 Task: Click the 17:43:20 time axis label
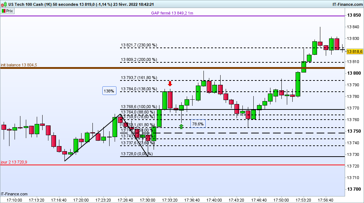236,200
